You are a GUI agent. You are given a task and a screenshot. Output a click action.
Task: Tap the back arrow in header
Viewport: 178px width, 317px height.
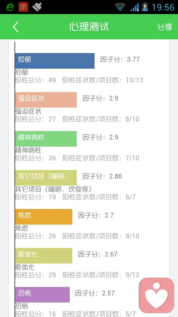click(16, 27)
